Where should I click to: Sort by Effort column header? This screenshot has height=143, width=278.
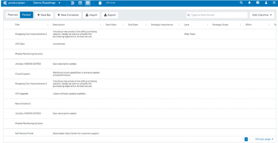click(x=248, y=25)
